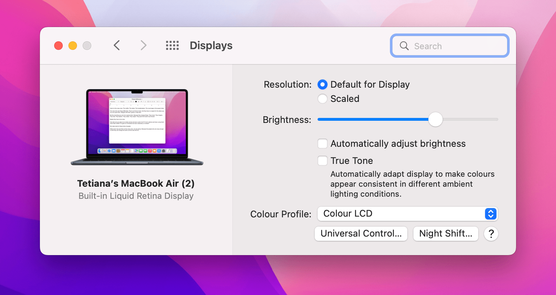The height and width of the screenshot is (295, 556).
Task: Click the help question mark button
Action: tap(491, 234)
